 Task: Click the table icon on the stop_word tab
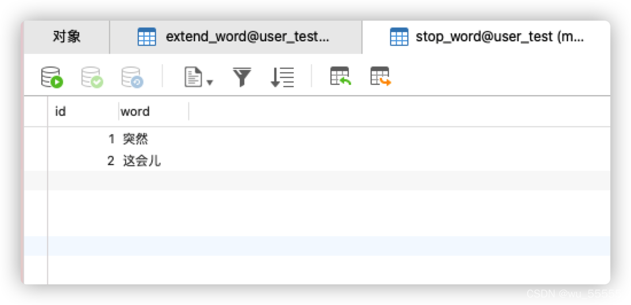click(x=399, y=37)
